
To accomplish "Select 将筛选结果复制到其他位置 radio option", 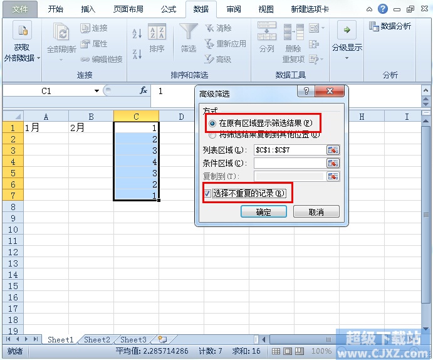I will (x=212, y=134).
